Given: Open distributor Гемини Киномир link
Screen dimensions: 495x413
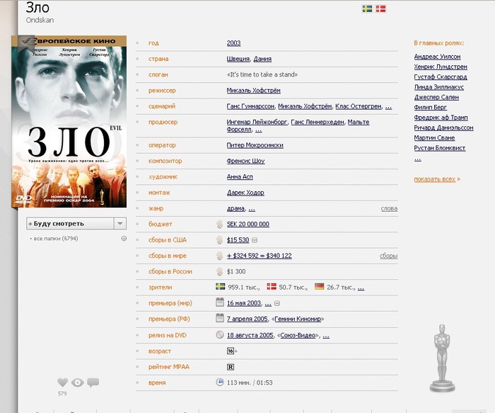Looking at the screenshot, I should click(x=298, y=319).
